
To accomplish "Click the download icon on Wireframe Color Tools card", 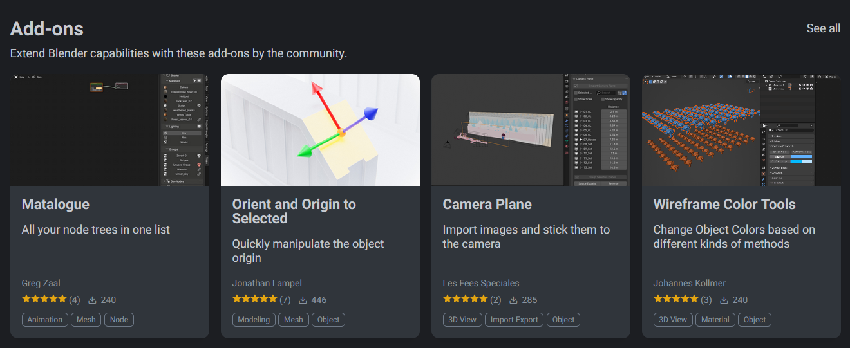I will tap(724, 300).
